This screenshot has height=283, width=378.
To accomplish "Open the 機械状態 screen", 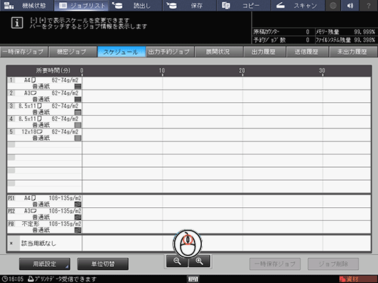I will 27,5.
